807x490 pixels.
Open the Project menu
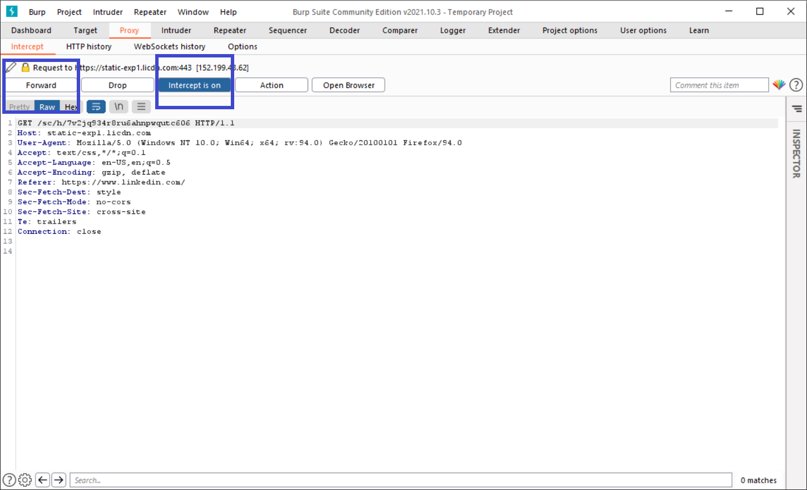coord(69,12)
